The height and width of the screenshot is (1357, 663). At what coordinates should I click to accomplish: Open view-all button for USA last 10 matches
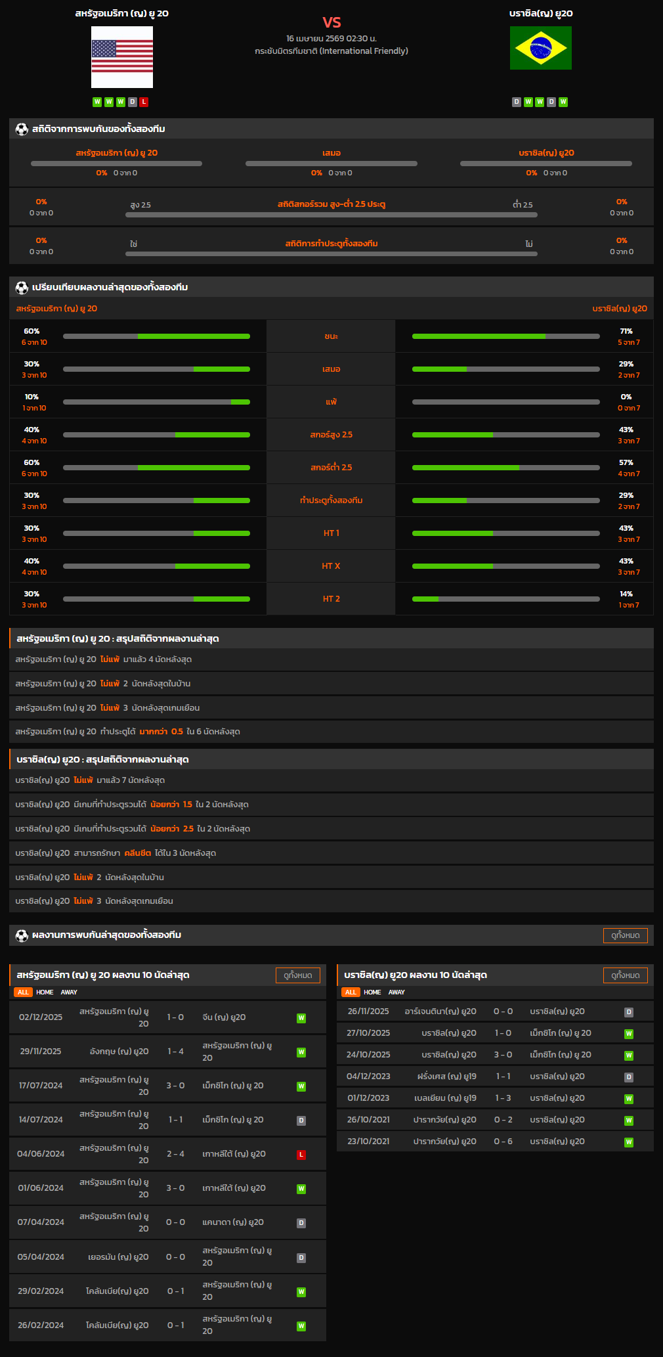(297, 975)
